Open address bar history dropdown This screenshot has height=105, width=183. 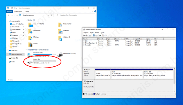(x=48, y=15)
